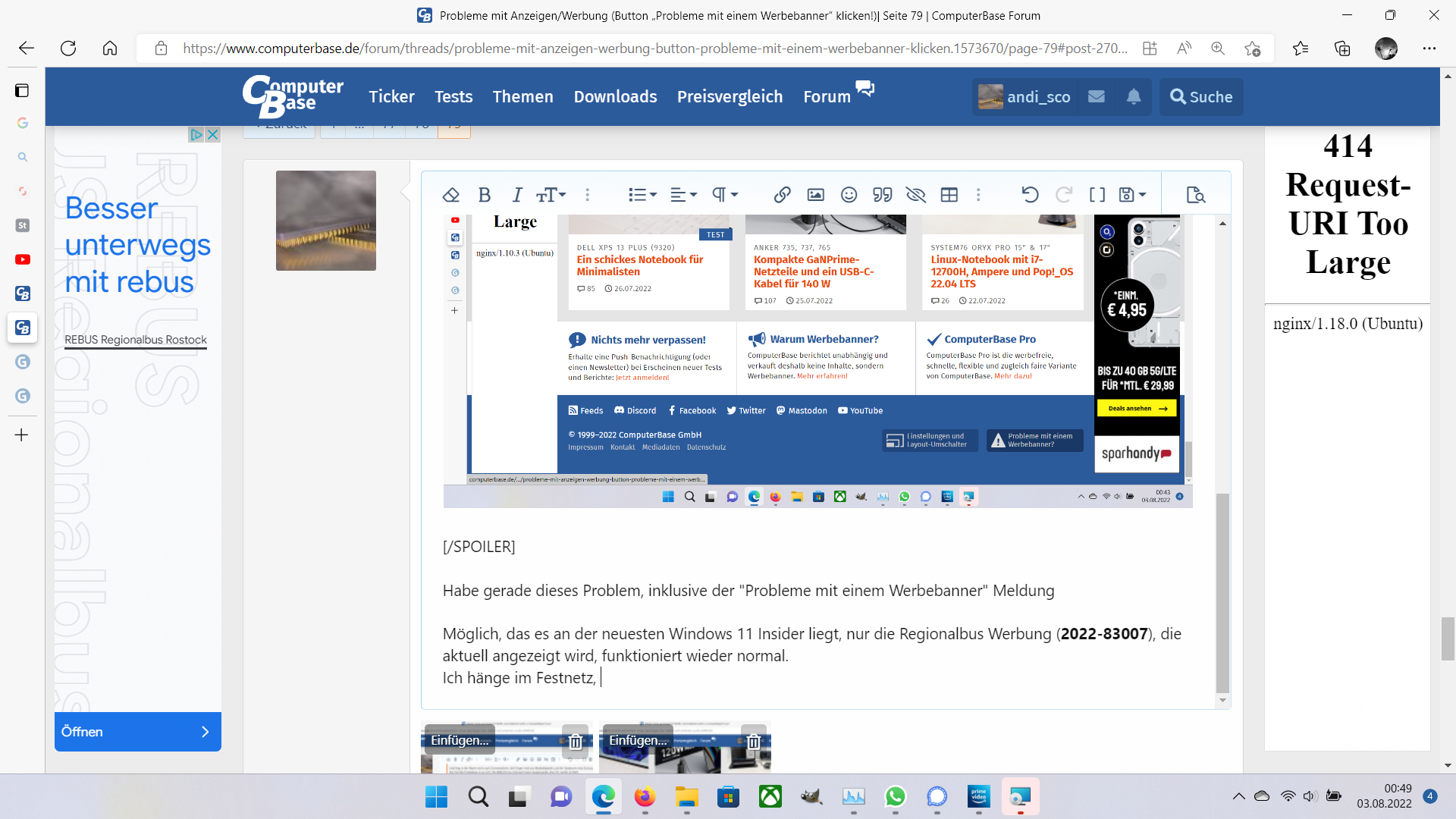
Task: Click the read aloud icon in address bar
Action: tap(1184, 48)
